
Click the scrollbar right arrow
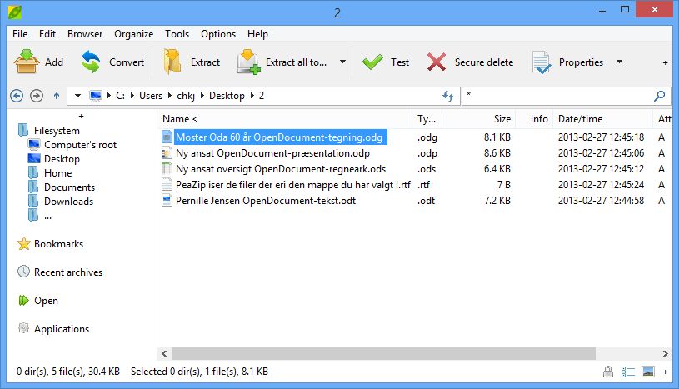[x=665, y=353]
